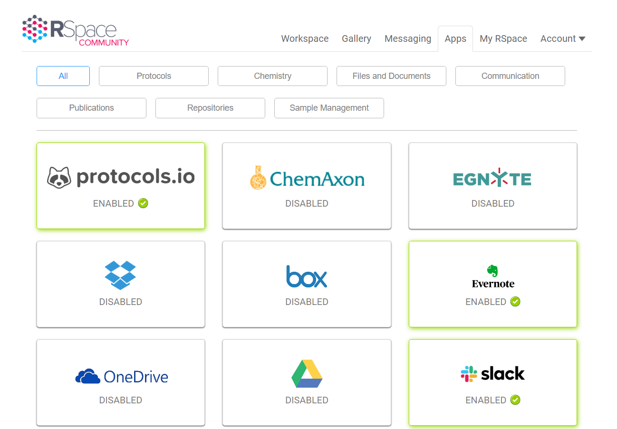617x429 pixels.
Task: Open the Egnyte app logo
Action: (492, 177)
